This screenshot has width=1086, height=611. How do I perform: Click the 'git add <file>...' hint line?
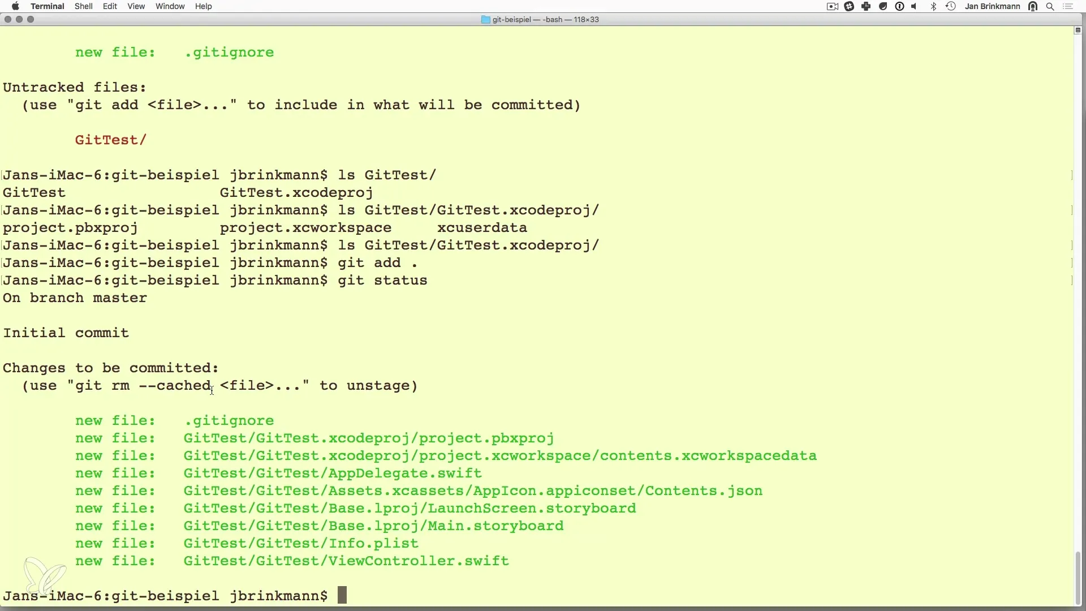click(301, 105)
